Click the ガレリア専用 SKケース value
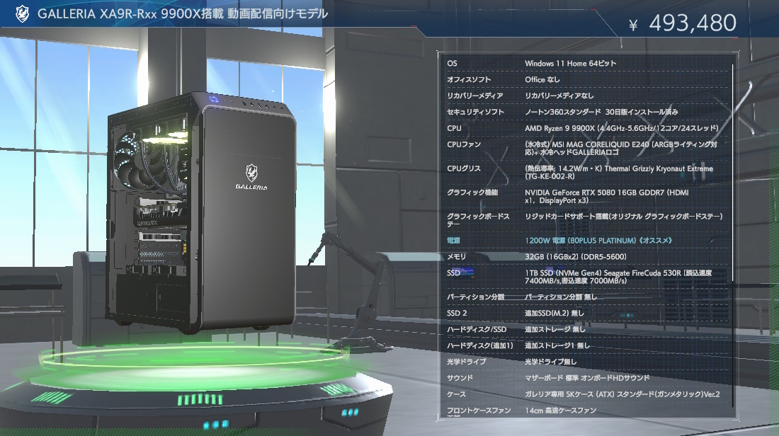 [x=622, y=394]
